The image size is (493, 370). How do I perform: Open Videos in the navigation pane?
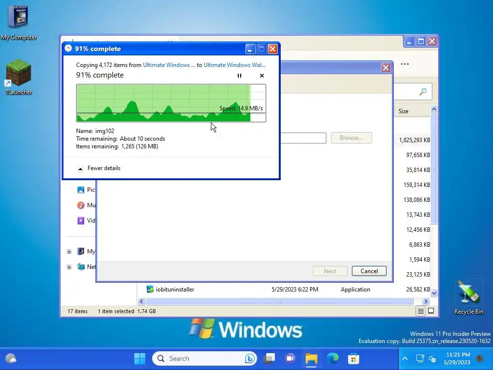click(86, 221)
